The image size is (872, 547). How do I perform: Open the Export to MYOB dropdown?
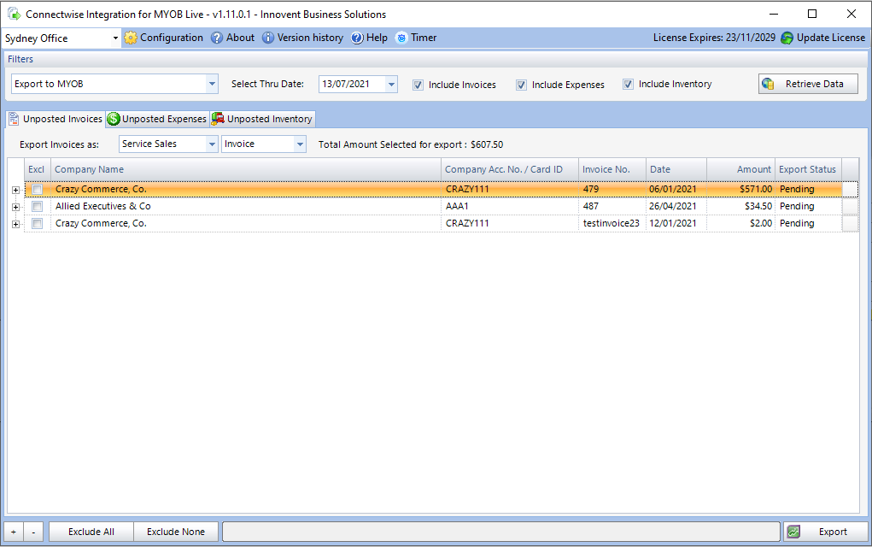212,84
